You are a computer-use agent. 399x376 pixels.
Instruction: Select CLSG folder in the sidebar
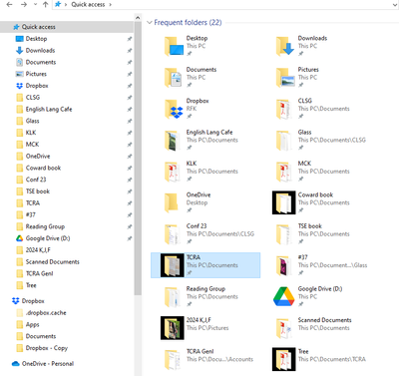tap(33, 98)
